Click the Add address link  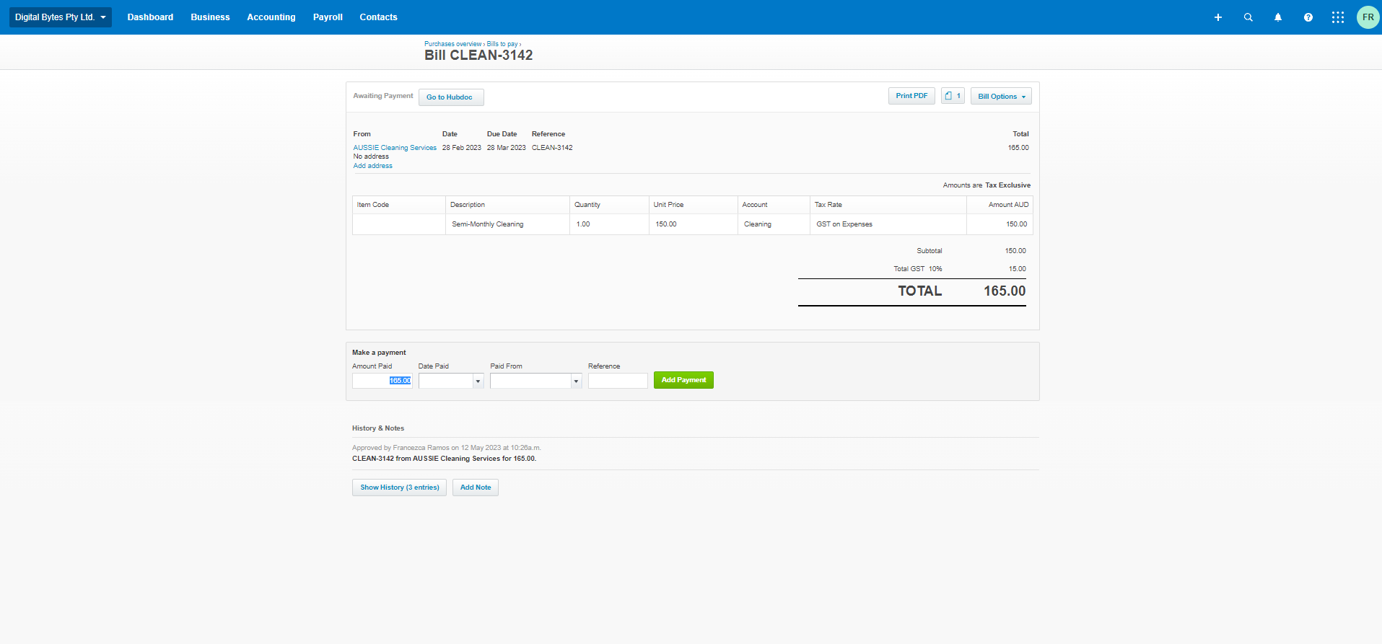373,166
